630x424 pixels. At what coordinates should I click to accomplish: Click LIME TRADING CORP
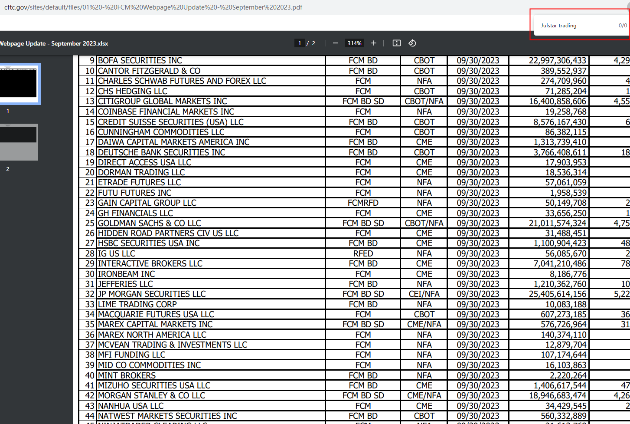pyautogui.click(x=137, y=304)
